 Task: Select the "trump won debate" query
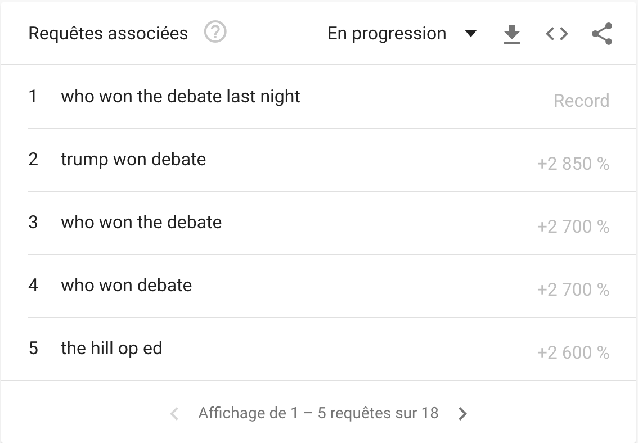133,159
